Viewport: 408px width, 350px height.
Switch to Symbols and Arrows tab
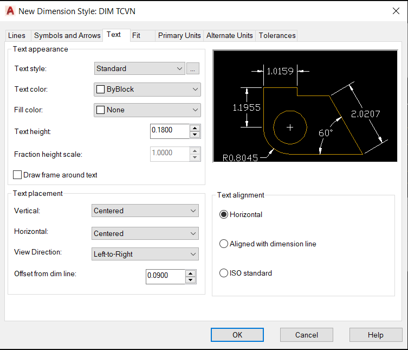pyautogui.click(x=67, y=35)
